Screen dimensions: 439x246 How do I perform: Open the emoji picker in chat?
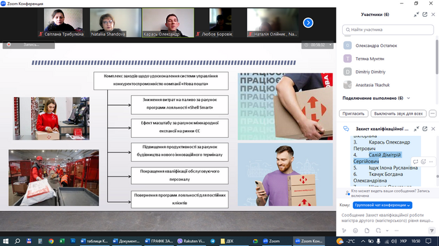click(x=355, y=231)
